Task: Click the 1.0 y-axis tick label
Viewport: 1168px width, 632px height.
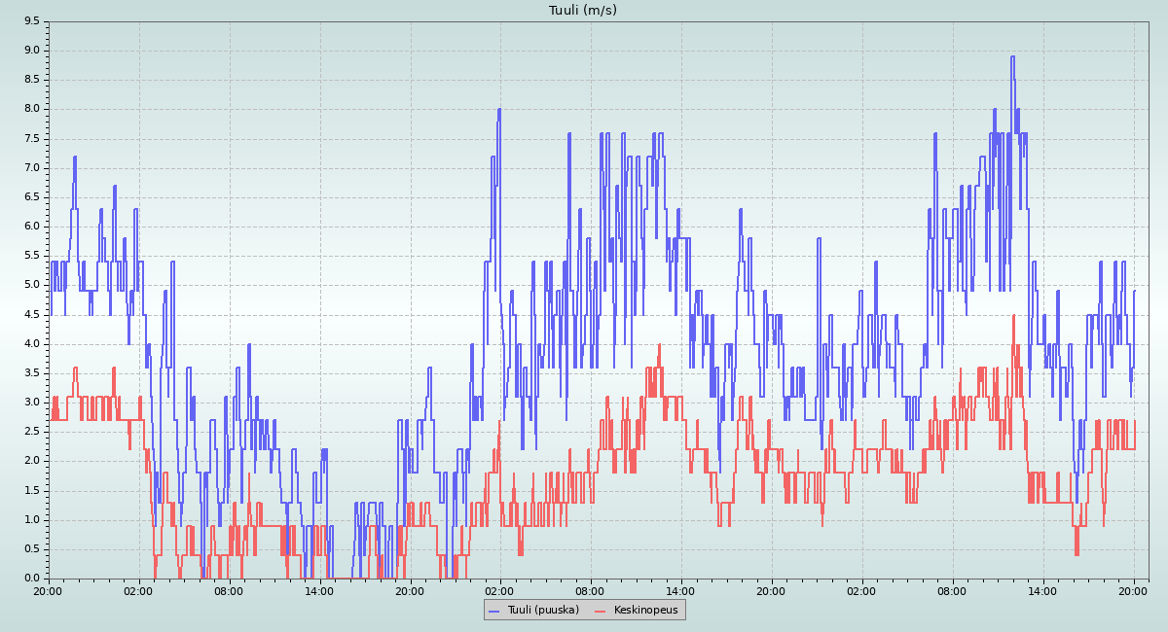Action: [x=32, y=519]
